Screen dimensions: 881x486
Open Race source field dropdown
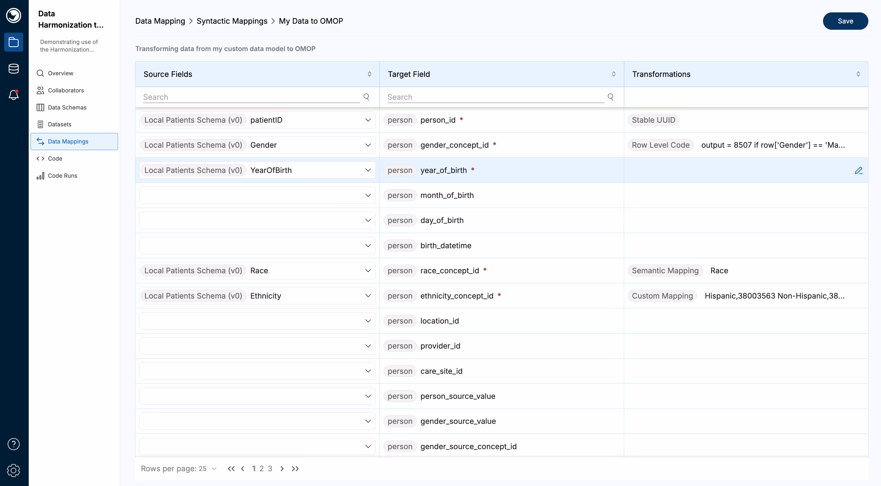point(257,271)
